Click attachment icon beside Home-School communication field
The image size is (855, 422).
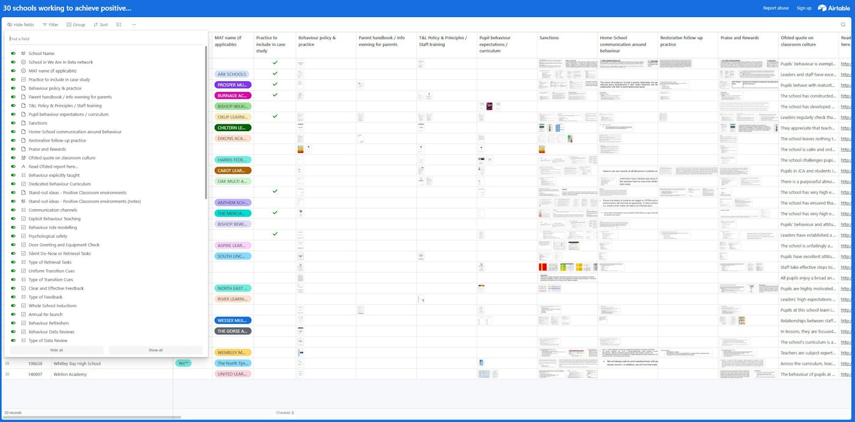(23, 132)
